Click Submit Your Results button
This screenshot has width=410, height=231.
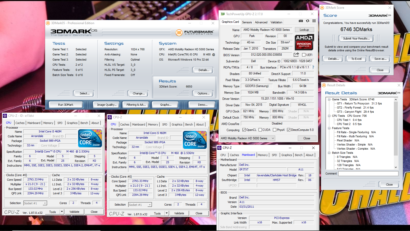click(x=356, y=38)
